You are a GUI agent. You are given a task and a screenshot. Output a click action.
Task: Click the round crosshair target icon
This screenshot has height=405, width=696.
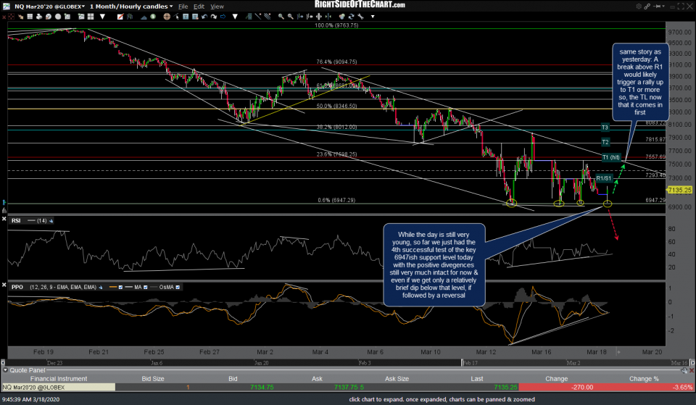(167, 17)
